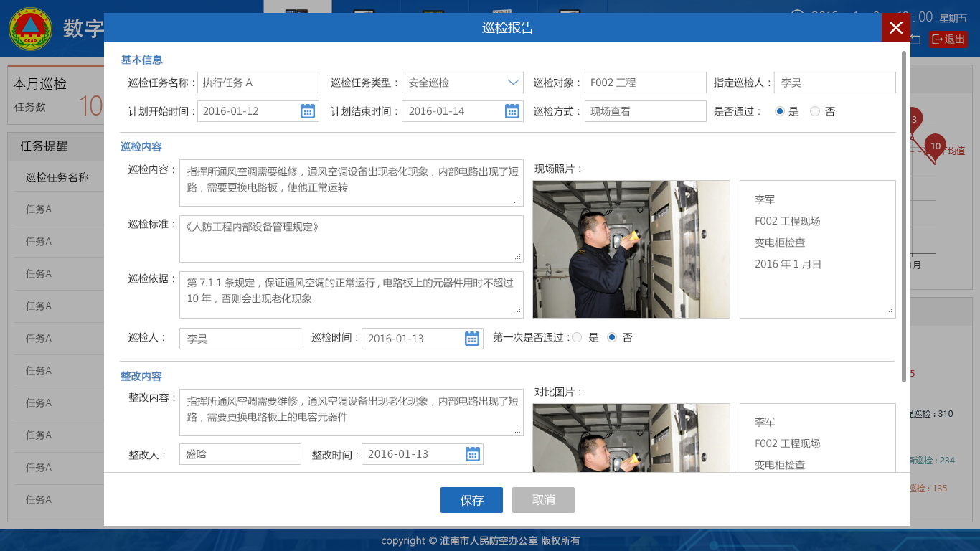Click 任务提醒 panel header in background
The image size is (980, 551).
44,146
